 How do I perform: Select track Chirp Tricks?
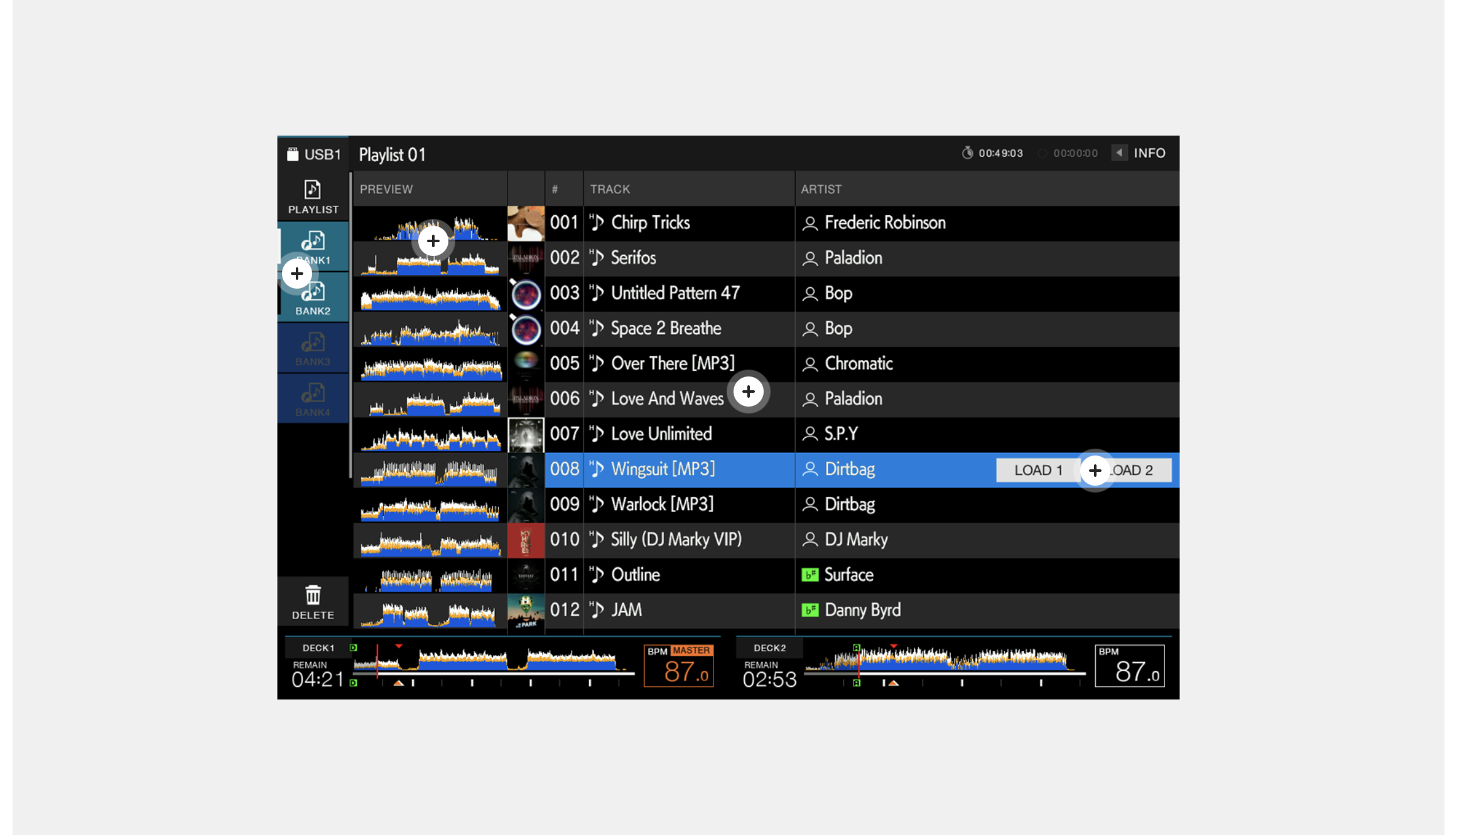[x=651, y=223]
